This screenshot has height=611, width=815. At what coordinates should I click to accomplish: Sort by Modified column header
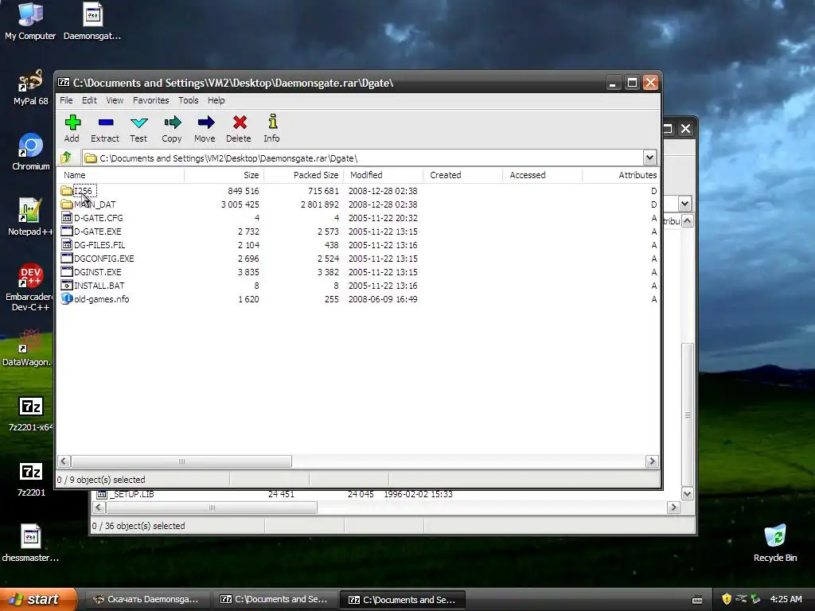[384, 175]
